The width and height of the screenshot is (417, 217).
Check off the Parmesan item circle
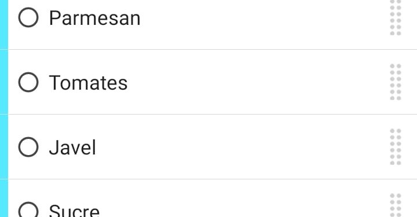[28, 17]
